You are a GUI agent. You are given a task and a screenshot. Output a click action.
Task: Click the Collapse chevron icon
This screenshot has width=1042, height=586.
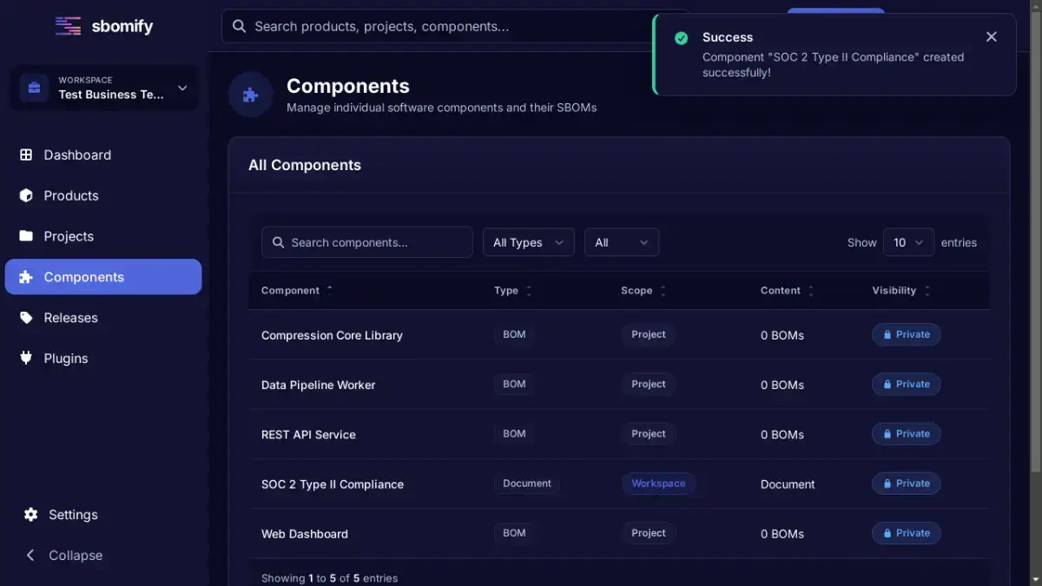(30, 556)
